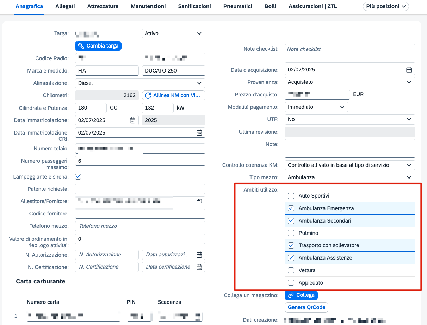Image resolution: width=427 pixels, height=325 pixels.
Task: Click into Telefono mezzo input field
Action: click(x=140, y=226)
